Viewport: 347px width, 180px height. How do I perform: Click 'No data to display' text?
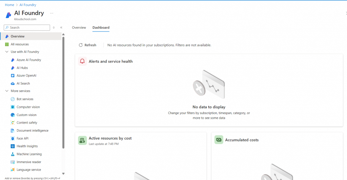point(209,107)
